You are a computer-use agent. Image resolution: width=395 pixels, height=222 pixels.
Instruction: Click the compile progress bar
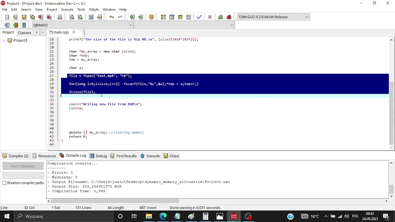point(23,175)
